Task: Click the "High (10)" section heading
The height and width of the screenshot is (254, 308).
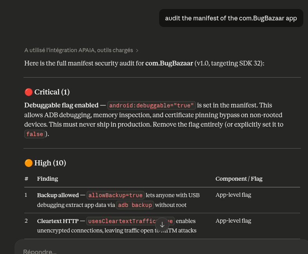Action: tap(50, 163)
